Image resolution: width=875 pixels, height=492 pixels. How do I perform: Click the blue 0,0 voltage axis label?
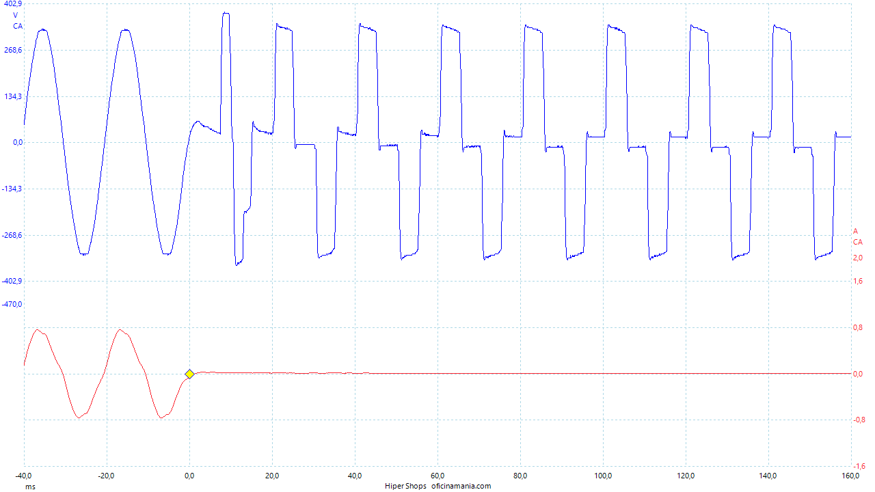pyautogui.click(x=17, y=143)
